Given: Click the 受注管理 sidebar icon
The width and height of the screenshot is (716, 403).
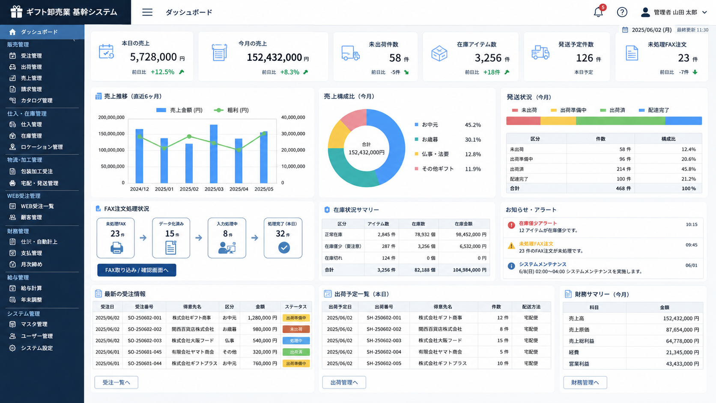Looking at the screenshot, I should click(x=12, y=56).
